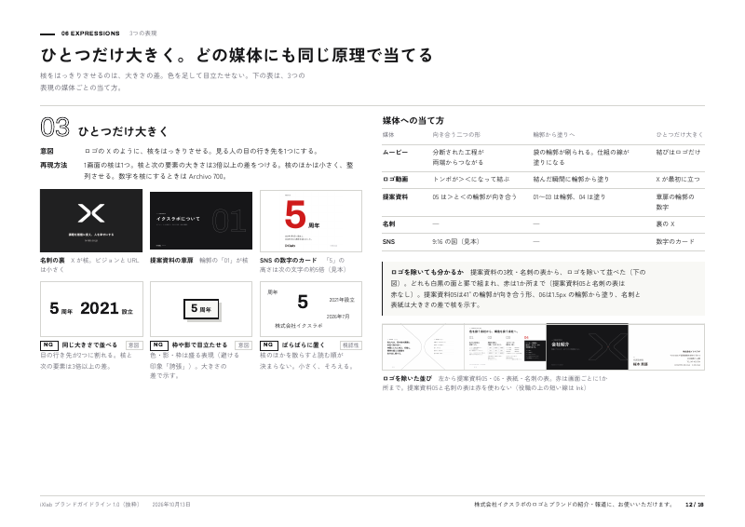
Task: Click the outlined "03" section number
Action: point(55,128)
